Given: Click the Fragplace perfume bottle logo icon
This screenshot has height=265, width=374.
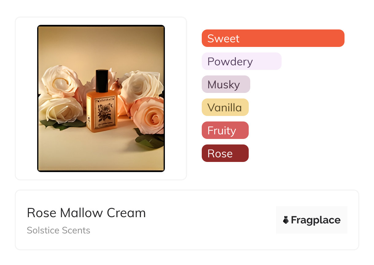Looking at the screenshot, I should click(286, 220).
